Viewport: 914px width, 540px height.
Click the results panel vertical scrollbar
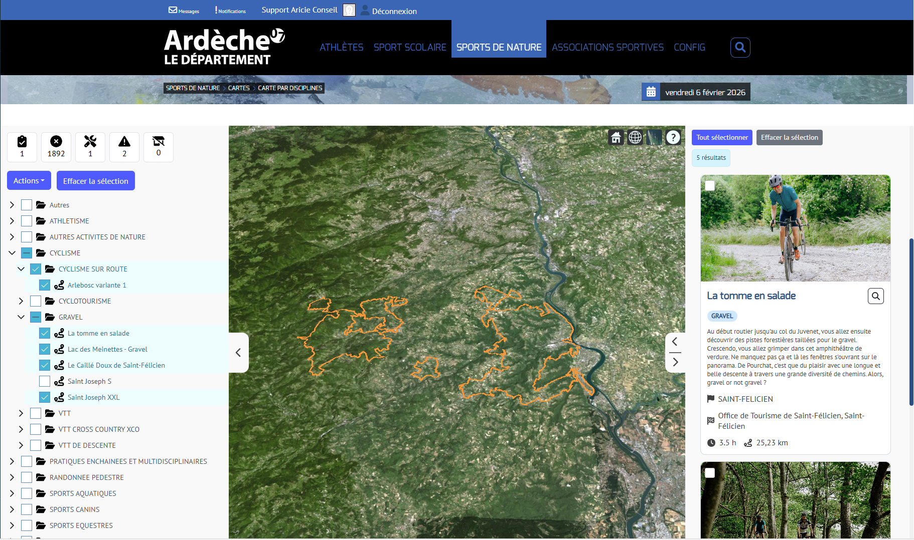tap(910, 321)
